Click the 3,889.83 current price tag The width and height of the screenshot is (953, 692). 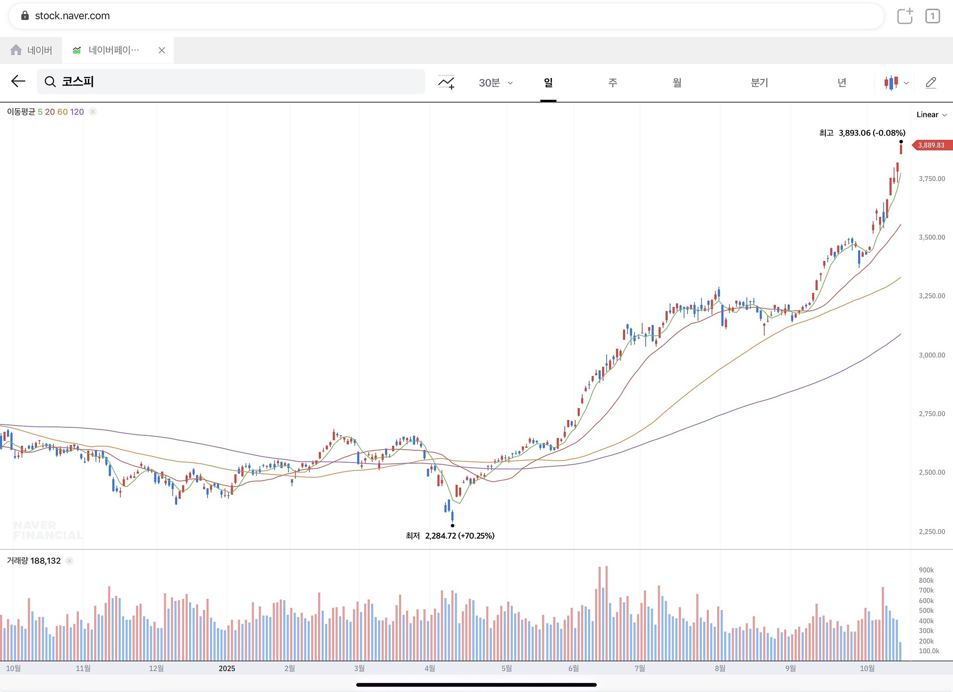click(x=931, y=145)
